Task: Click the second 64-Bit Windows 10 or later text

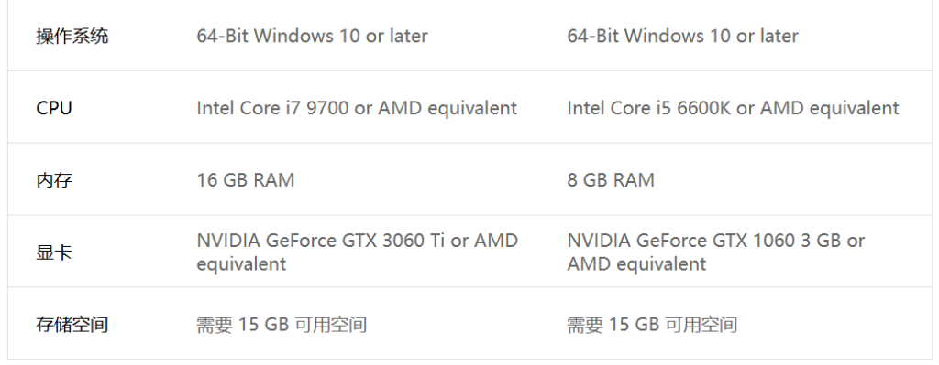Action: [x=682, y=36]
